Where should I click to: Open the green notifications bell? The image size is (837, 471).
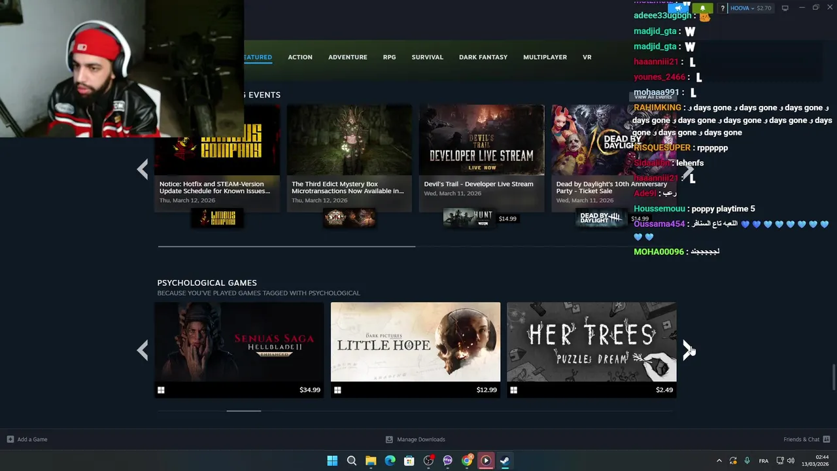pyautogui.click(x=702, y=8)
